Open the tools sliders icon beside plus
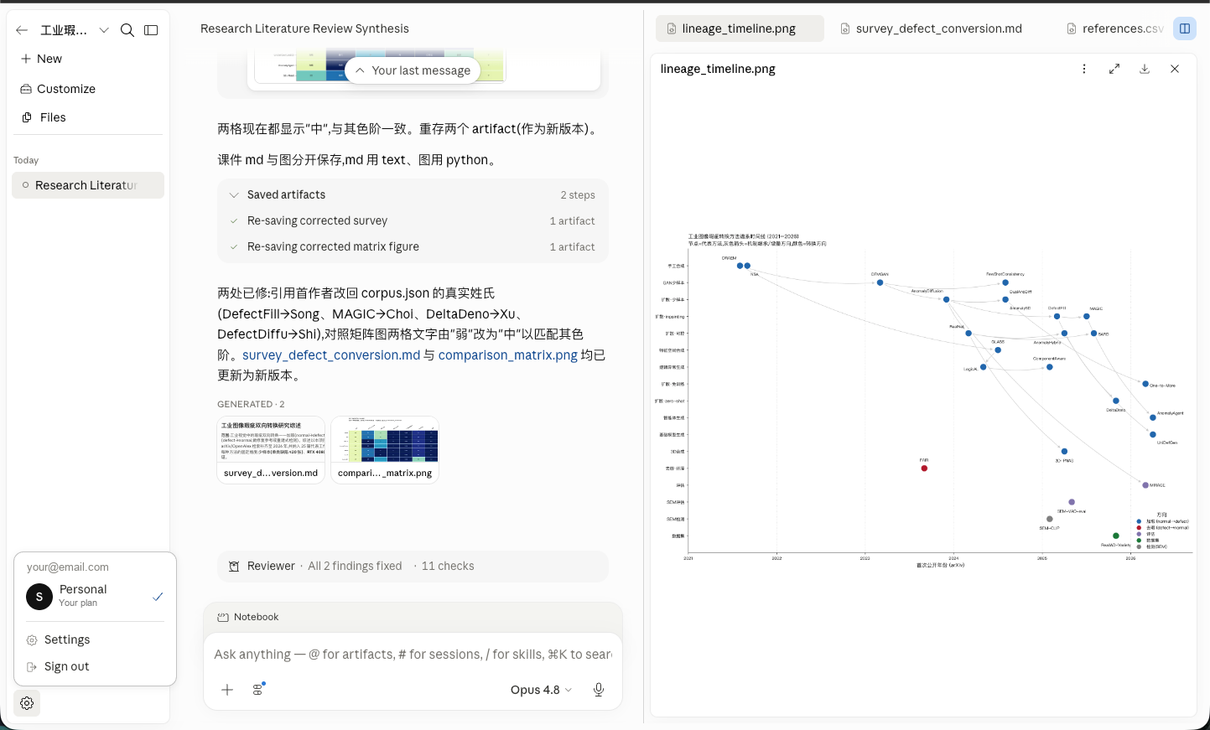 [258, 689]
